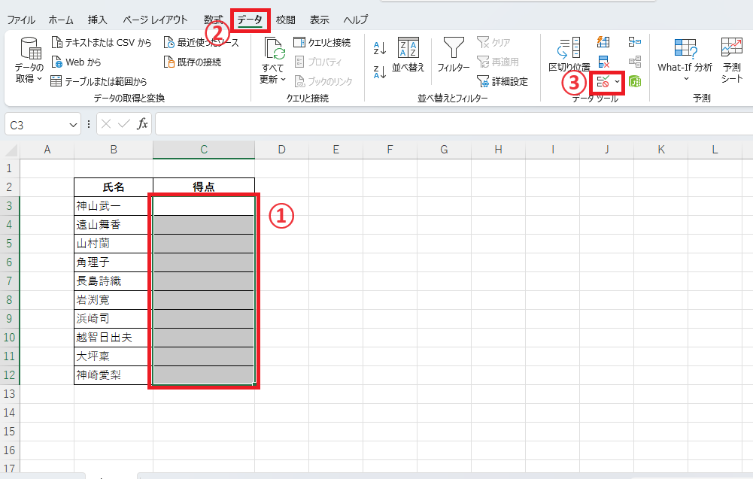Select cell 神山武一

(114, 206)
